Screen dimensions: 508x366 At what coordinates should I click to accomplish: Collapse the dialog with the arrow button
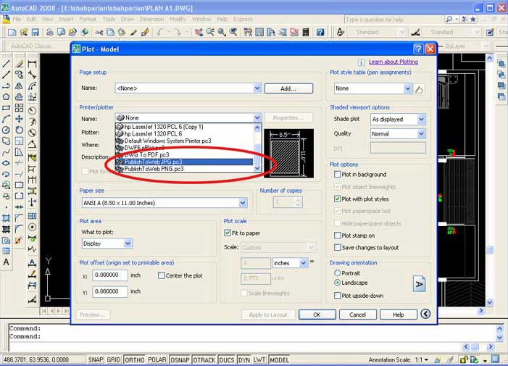click(425, 314)
